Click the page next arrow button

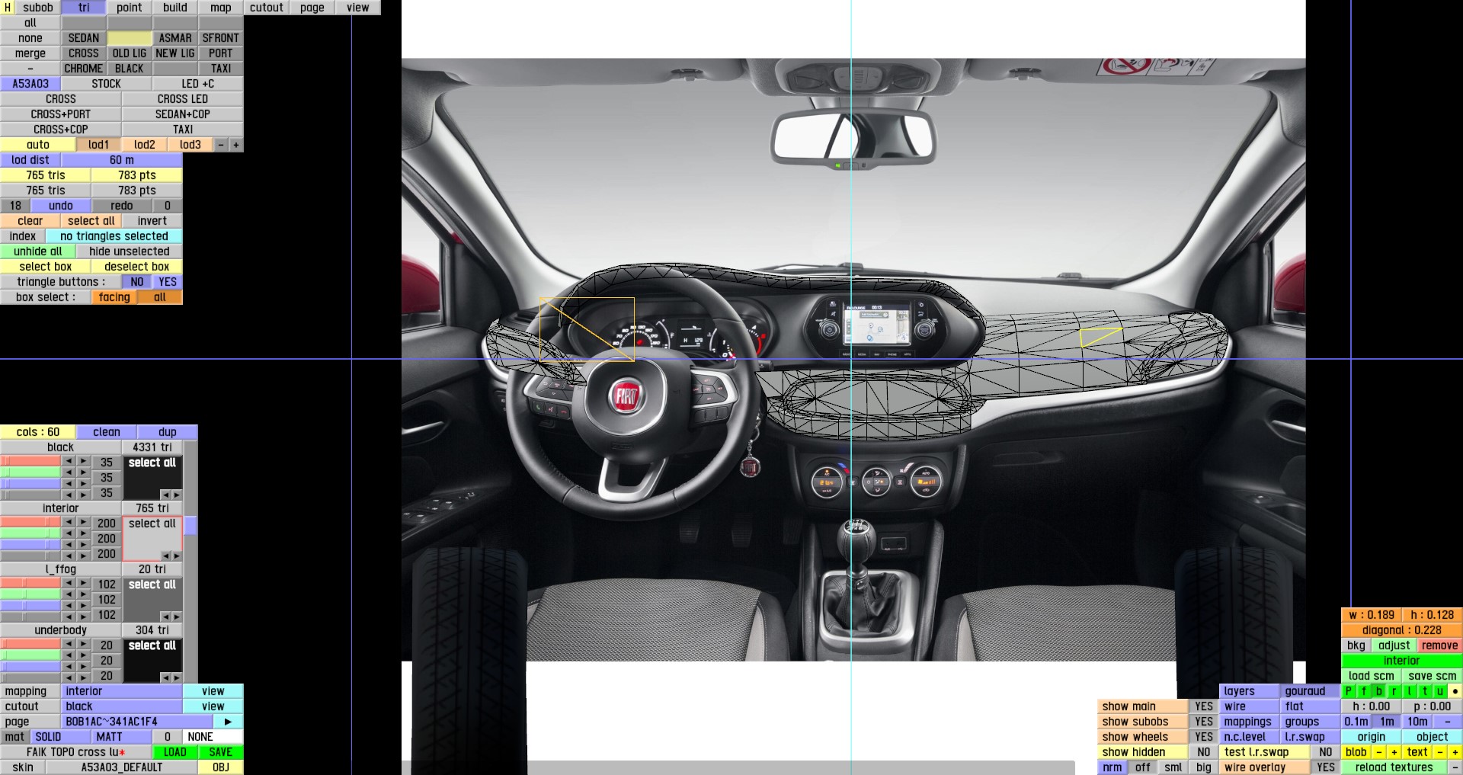click(x=228, y=722)
